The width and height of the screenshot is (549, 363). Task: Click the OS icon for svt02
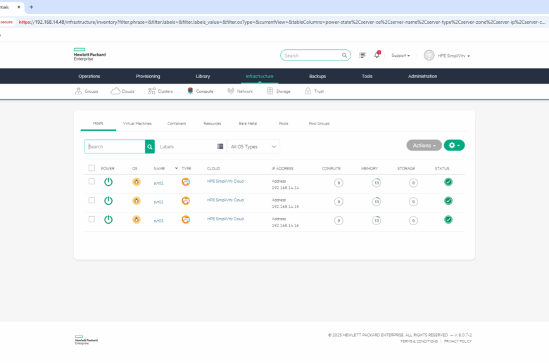[136, 201]
